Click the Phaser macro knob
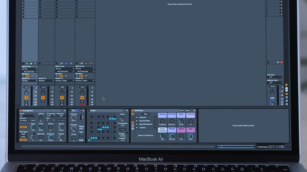Screen dimensions: 307x172 pyautogui.click(x=172, y=136)
